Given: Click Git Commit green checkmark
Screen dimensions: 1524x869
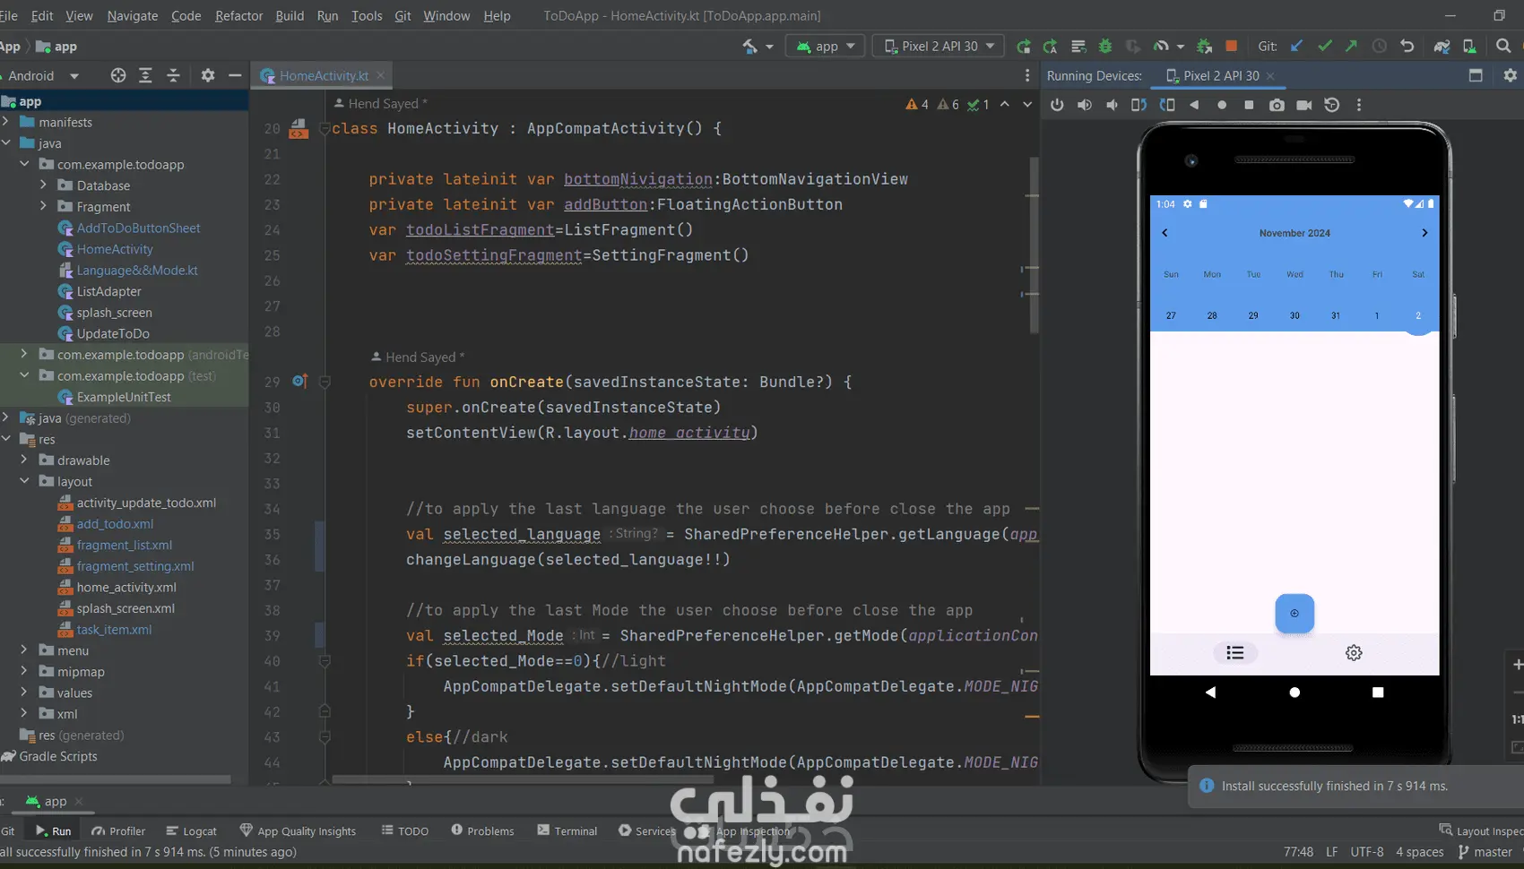Looking at the screenshot, I should (1324, 47).
